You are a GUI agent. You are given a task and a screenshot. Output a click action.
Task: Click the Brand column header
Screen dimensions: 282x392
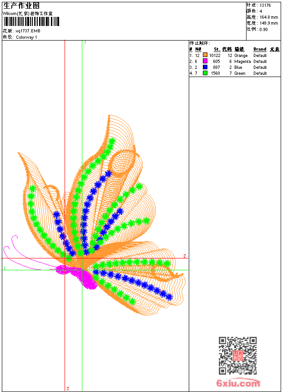(x=260, y=49)
